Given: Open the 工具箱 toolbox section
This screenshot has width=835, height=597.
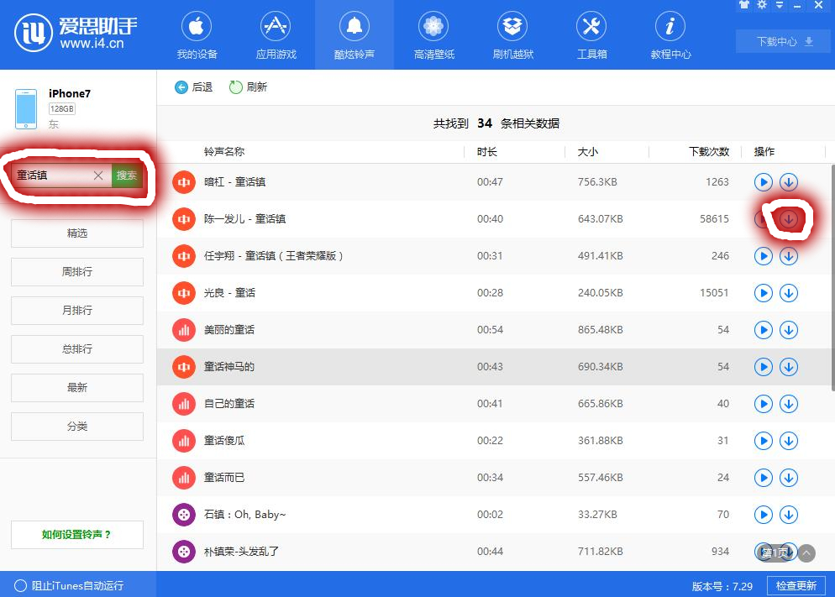Looking at the screenshot, I should 591,34.
